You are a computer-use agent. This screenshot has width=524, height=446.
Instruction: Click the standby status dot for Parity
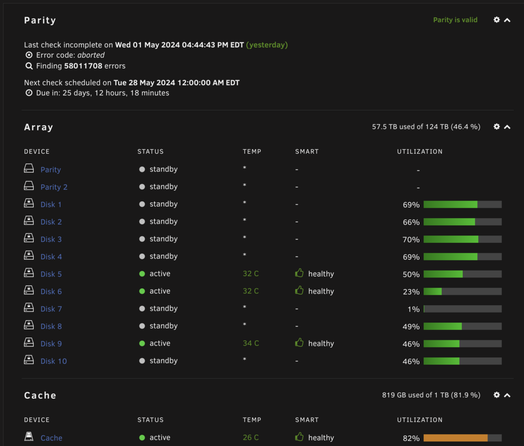(x=142, y=169)
